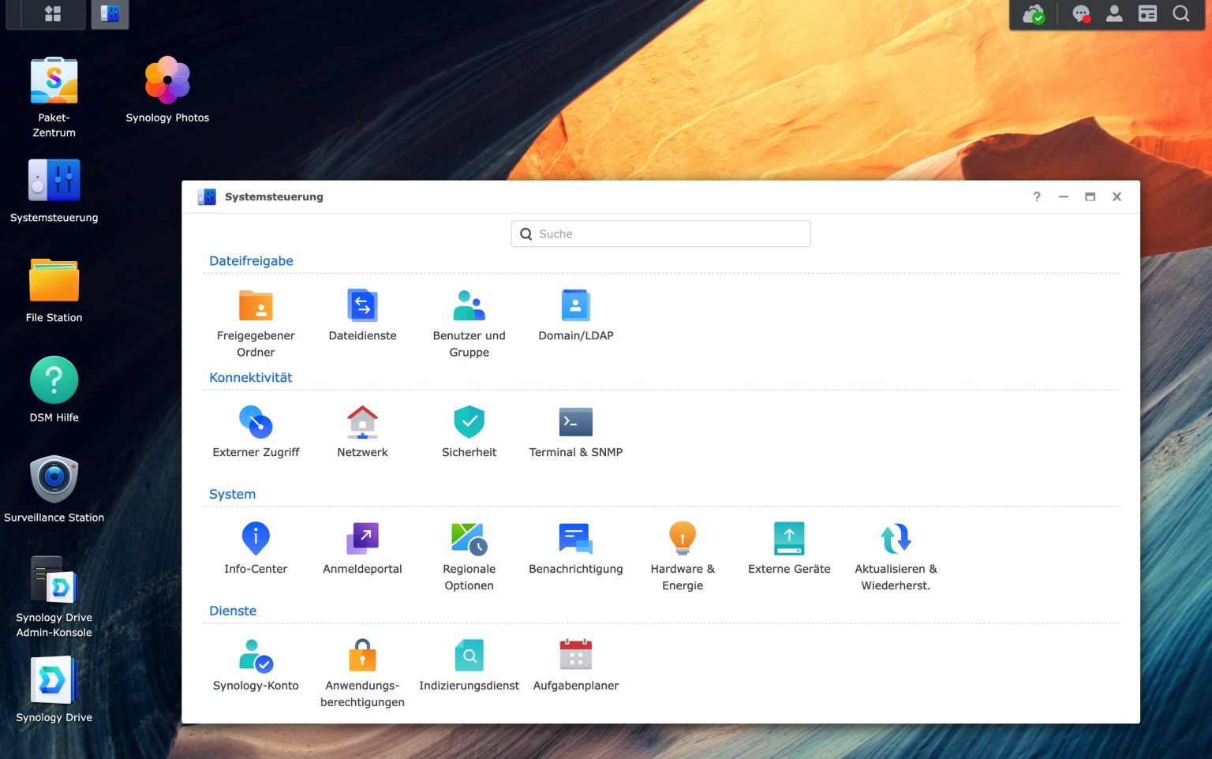
Task: Open Benachrichtigung settings
Action: 575,549
